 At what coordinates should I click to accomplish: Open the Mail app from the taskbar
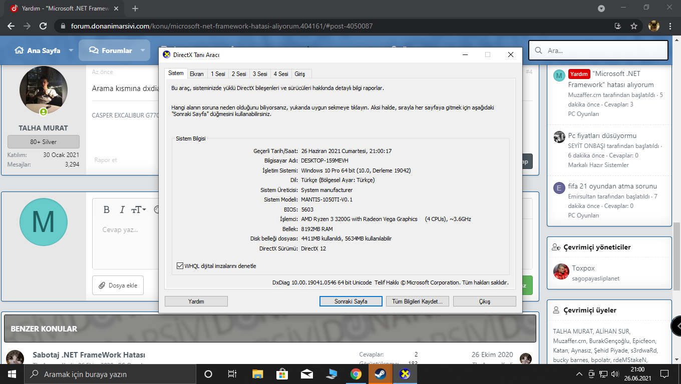[306, 374]
